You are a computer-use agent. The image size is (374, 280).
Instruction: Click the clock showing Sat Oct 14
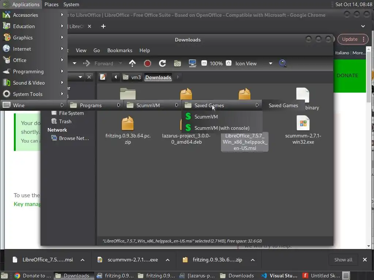click(x=354, y=4)
